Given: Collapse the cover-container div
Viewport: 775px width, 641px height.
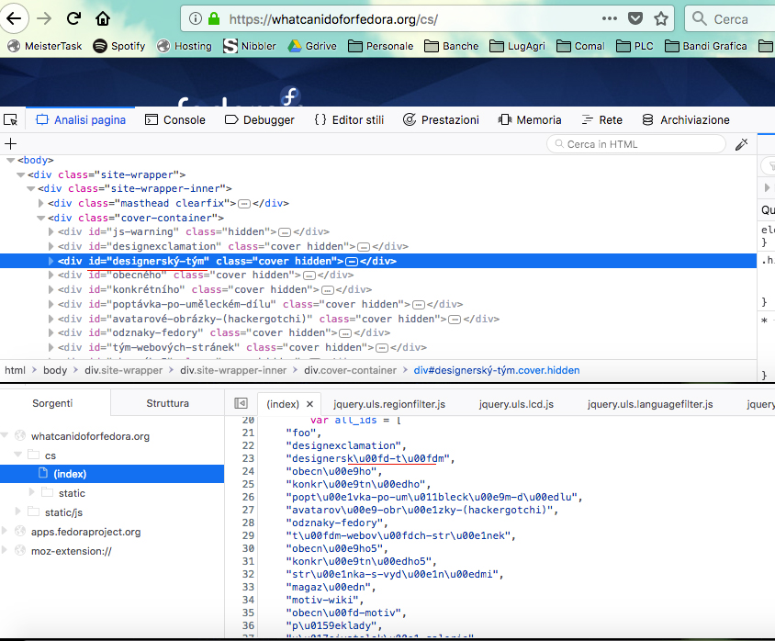Looking at the screenshot, I should click(41, 218).
